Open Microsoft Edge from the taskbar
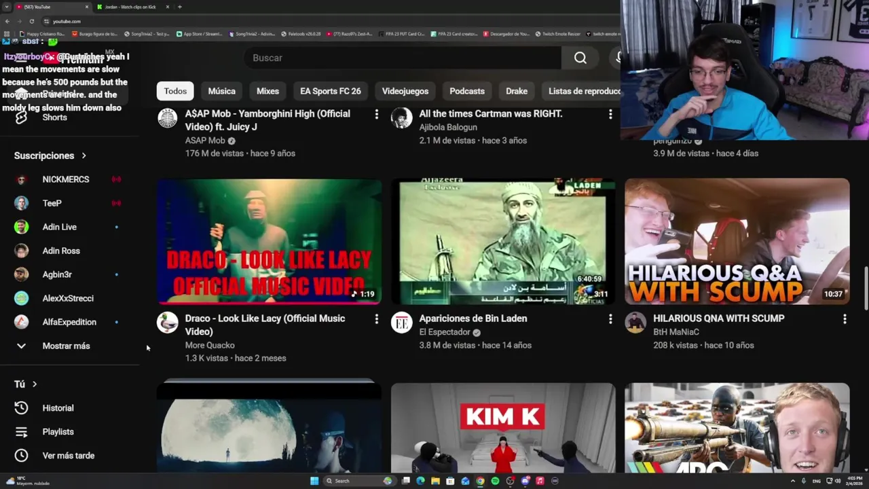869x489 pixels. (420, 481)
